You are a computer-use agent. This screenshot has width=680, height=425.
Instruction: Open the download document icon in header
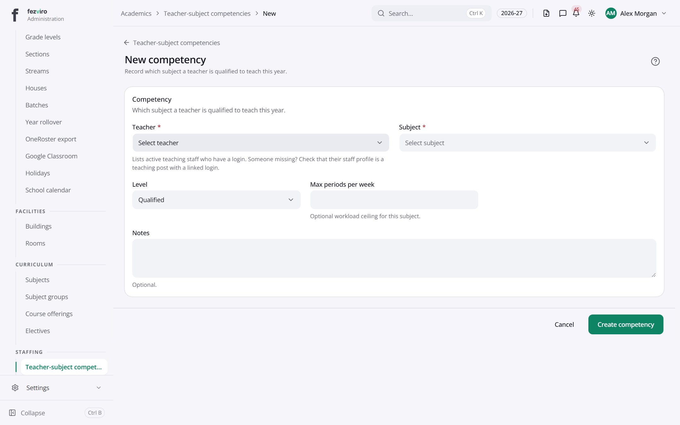[546, 13]
